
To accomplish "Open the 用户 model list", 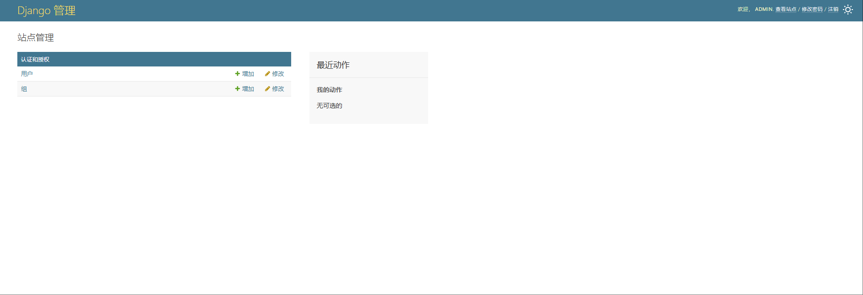I will 27,74.
